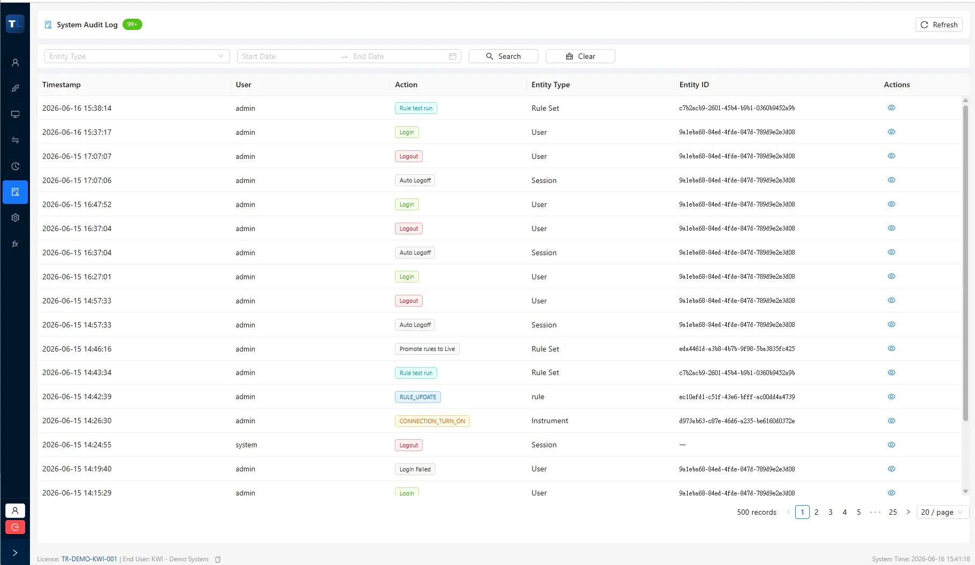Open the transfer arrows sidebar icon

(15, 140)
